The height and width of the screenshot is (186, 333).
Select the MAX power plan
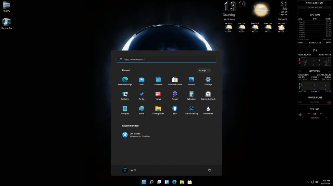coord(329,102)
